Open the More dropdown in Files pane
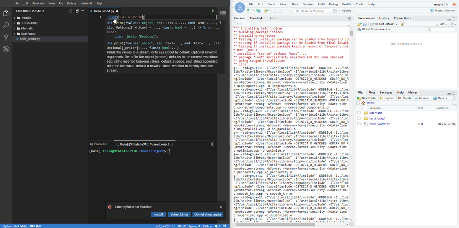Viewport: 459px width, 228px height. [x=439, y=98]
